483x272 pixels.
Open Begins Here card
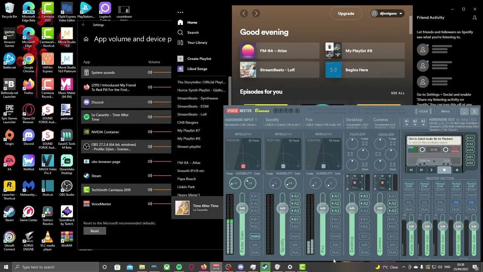point(365,70)
